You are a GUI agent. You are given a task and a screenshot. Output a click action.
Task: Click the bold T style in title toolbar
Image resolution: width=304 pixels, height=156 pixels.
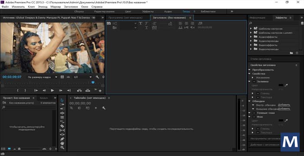tap(141, 23)
